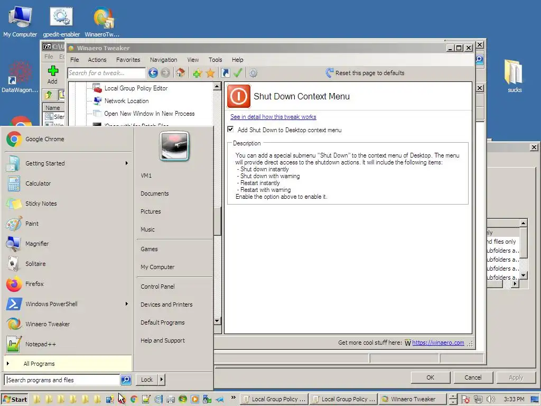Launch Google Chrome from Start menu
The height and width of the screenshot is (406, 541).
click(69, 139)
